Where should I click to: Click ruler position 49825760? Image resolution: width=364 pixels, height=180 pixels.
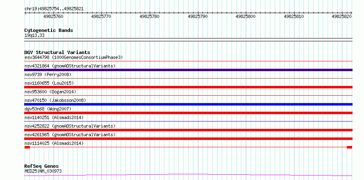tap(53, 16)
